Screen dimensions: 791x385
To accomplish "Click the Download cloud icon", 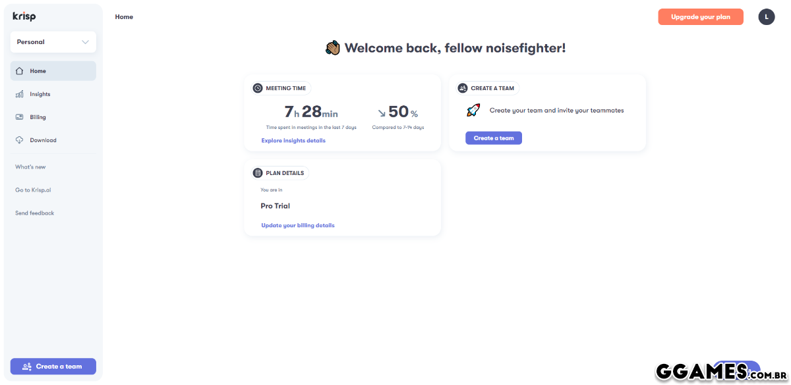I will 19,140.
